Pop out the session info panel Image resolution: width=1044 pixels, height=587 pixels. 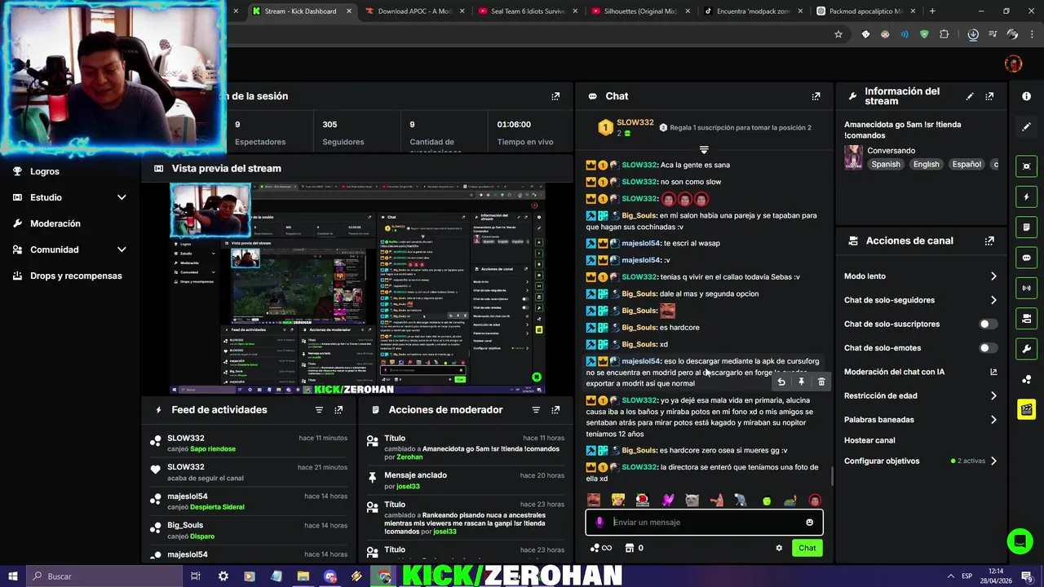[555, 96]
